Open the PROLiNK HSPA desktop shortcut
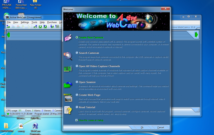Viewport: 214px width, 135px height. click(7, 5)
